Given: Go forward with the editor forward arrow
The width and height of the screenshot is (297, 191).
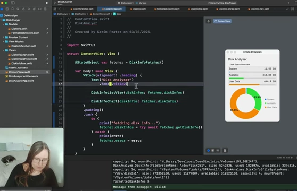Looking at the screenshot, I should (64, 9).
